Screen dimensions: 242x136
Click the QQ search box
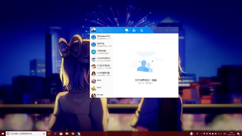coord(105,30)
